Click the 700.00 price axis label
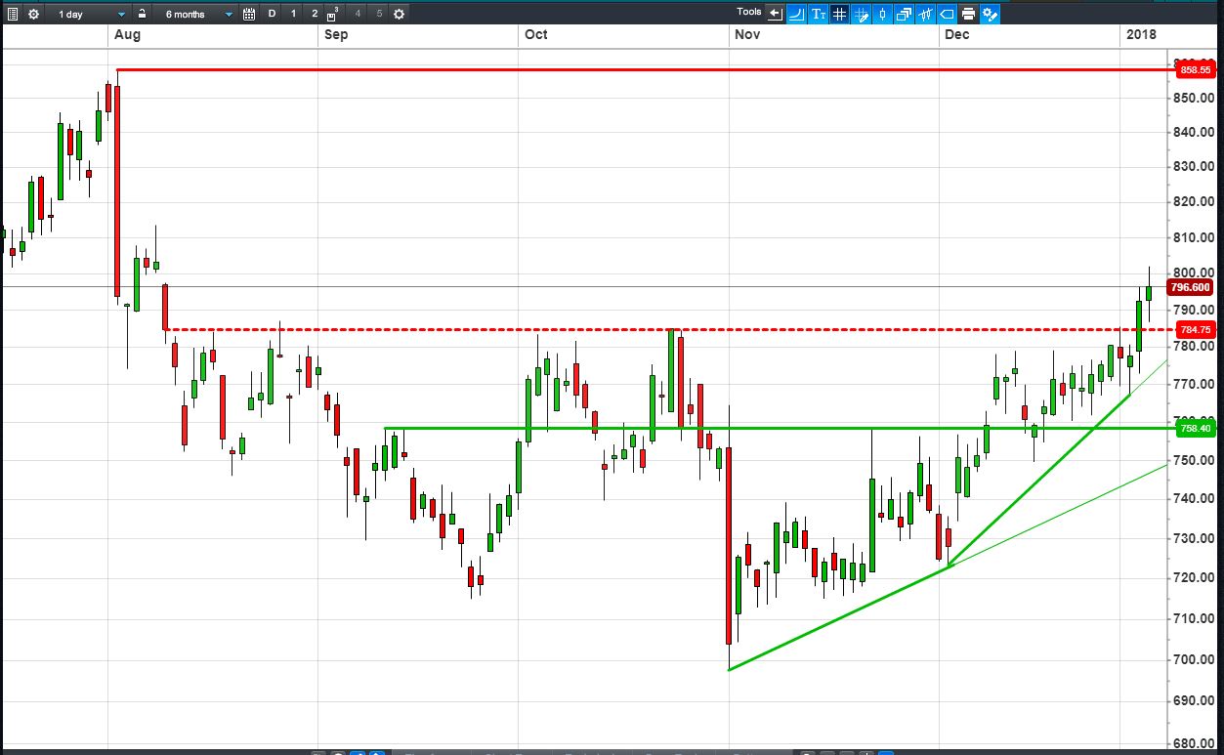The width and height of the screenshot is (1224, 755). (x=1196, y=659)
